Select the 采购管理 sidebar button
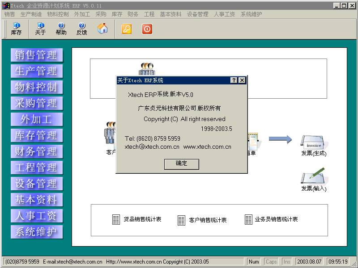 pos(37,103)
